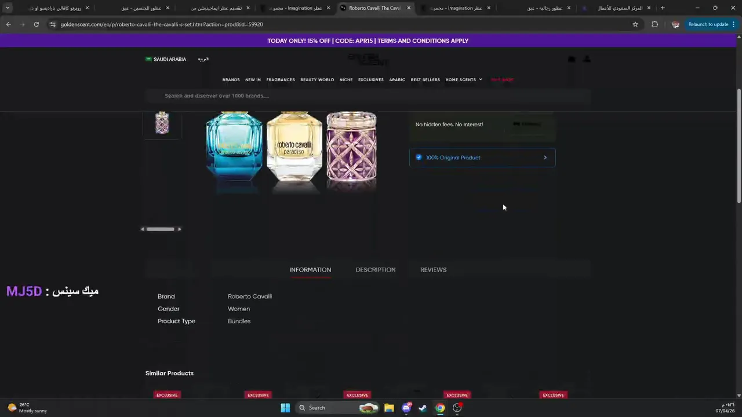Screen dimensions: 742x417
Task: Click the search brands input field
Action: [368, 96]
